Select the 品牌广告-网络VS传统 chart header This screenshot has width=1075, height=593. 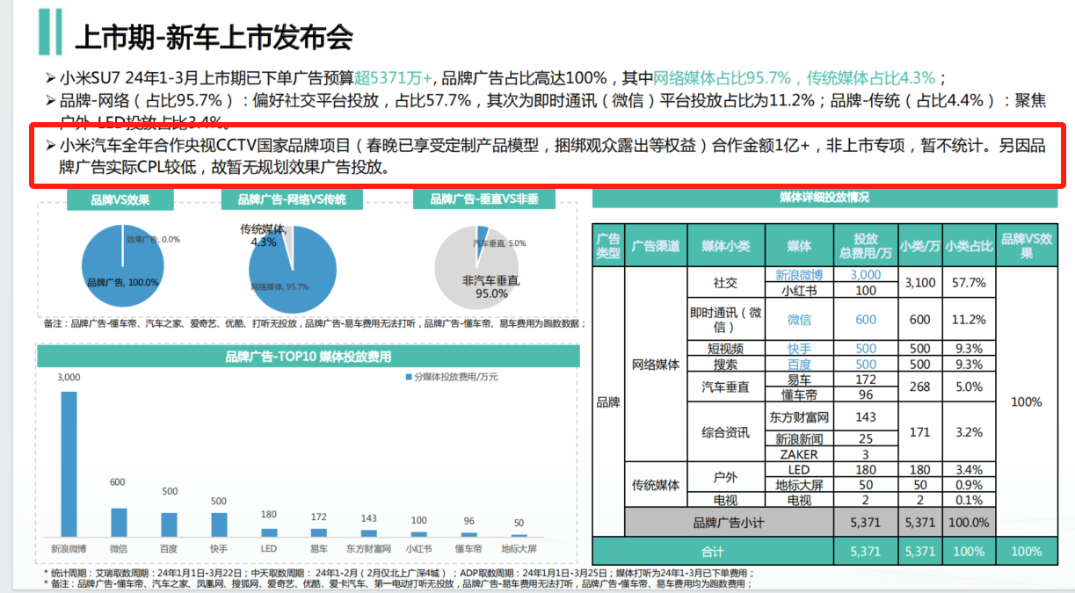pyautogui.click(x=292, y=199)
